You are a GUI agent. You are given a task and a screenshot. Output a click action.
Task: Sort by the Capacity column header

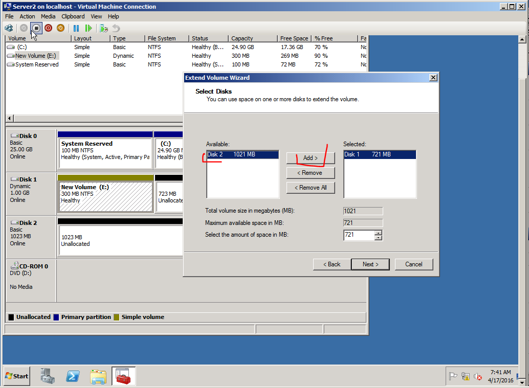[x=253, y=38]
